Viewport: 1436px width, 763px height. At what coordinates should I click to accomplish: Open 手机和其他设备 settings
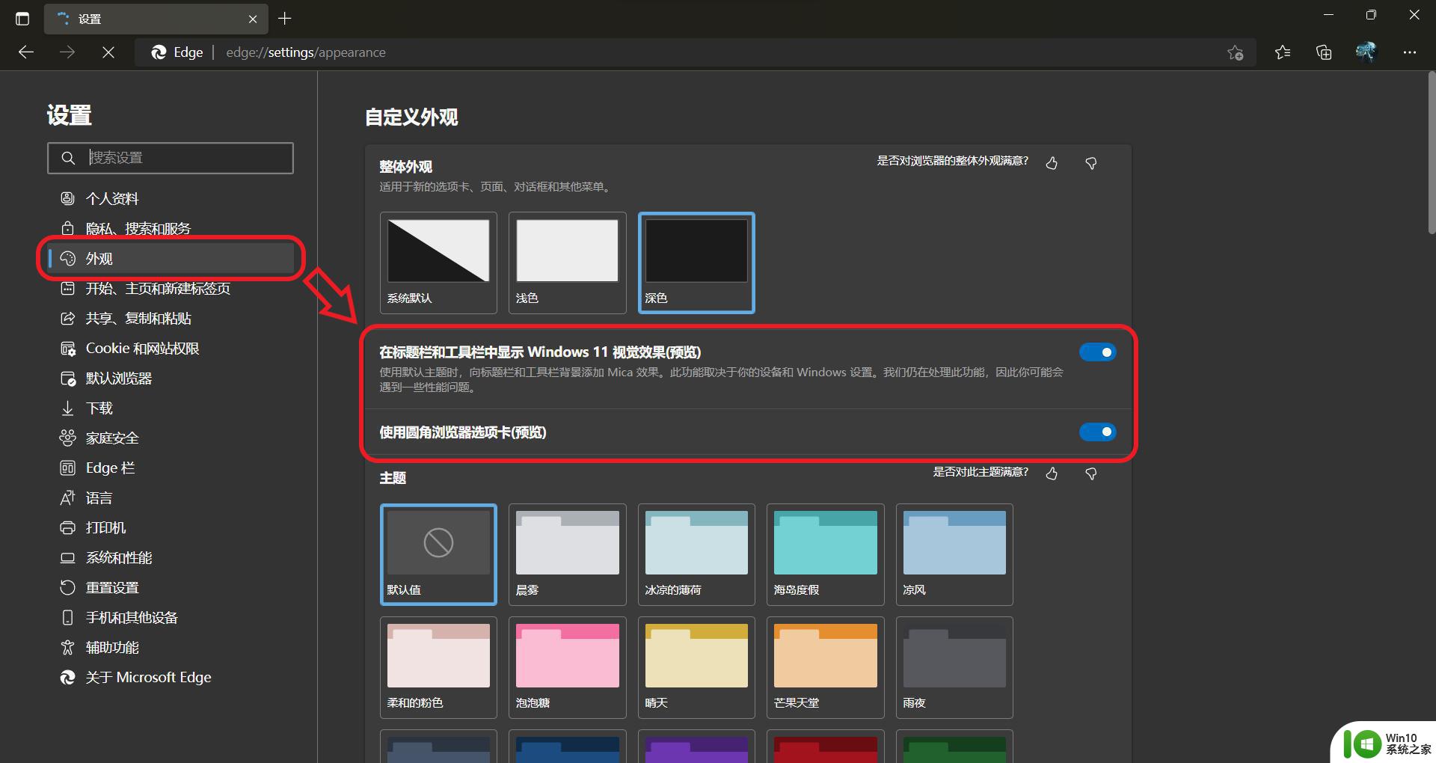pyautogui.click(x=171, y=617)
